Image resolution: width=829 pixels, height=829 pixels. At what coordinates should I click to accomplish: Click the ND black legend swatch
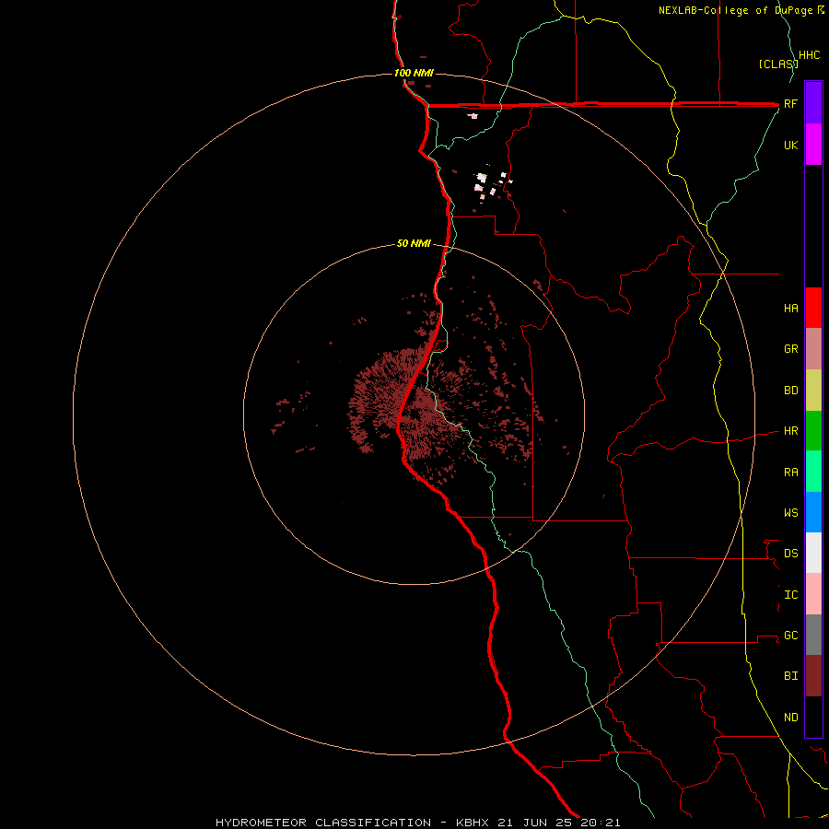click(x=813, y=717)
